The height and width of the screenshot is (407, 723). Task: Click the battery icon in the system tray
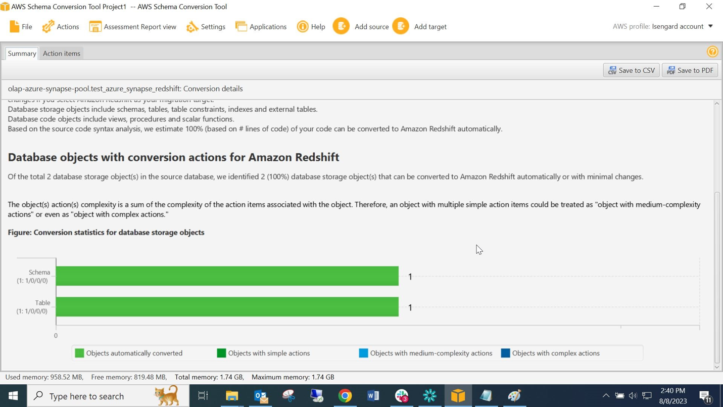(x=619, y=396)
